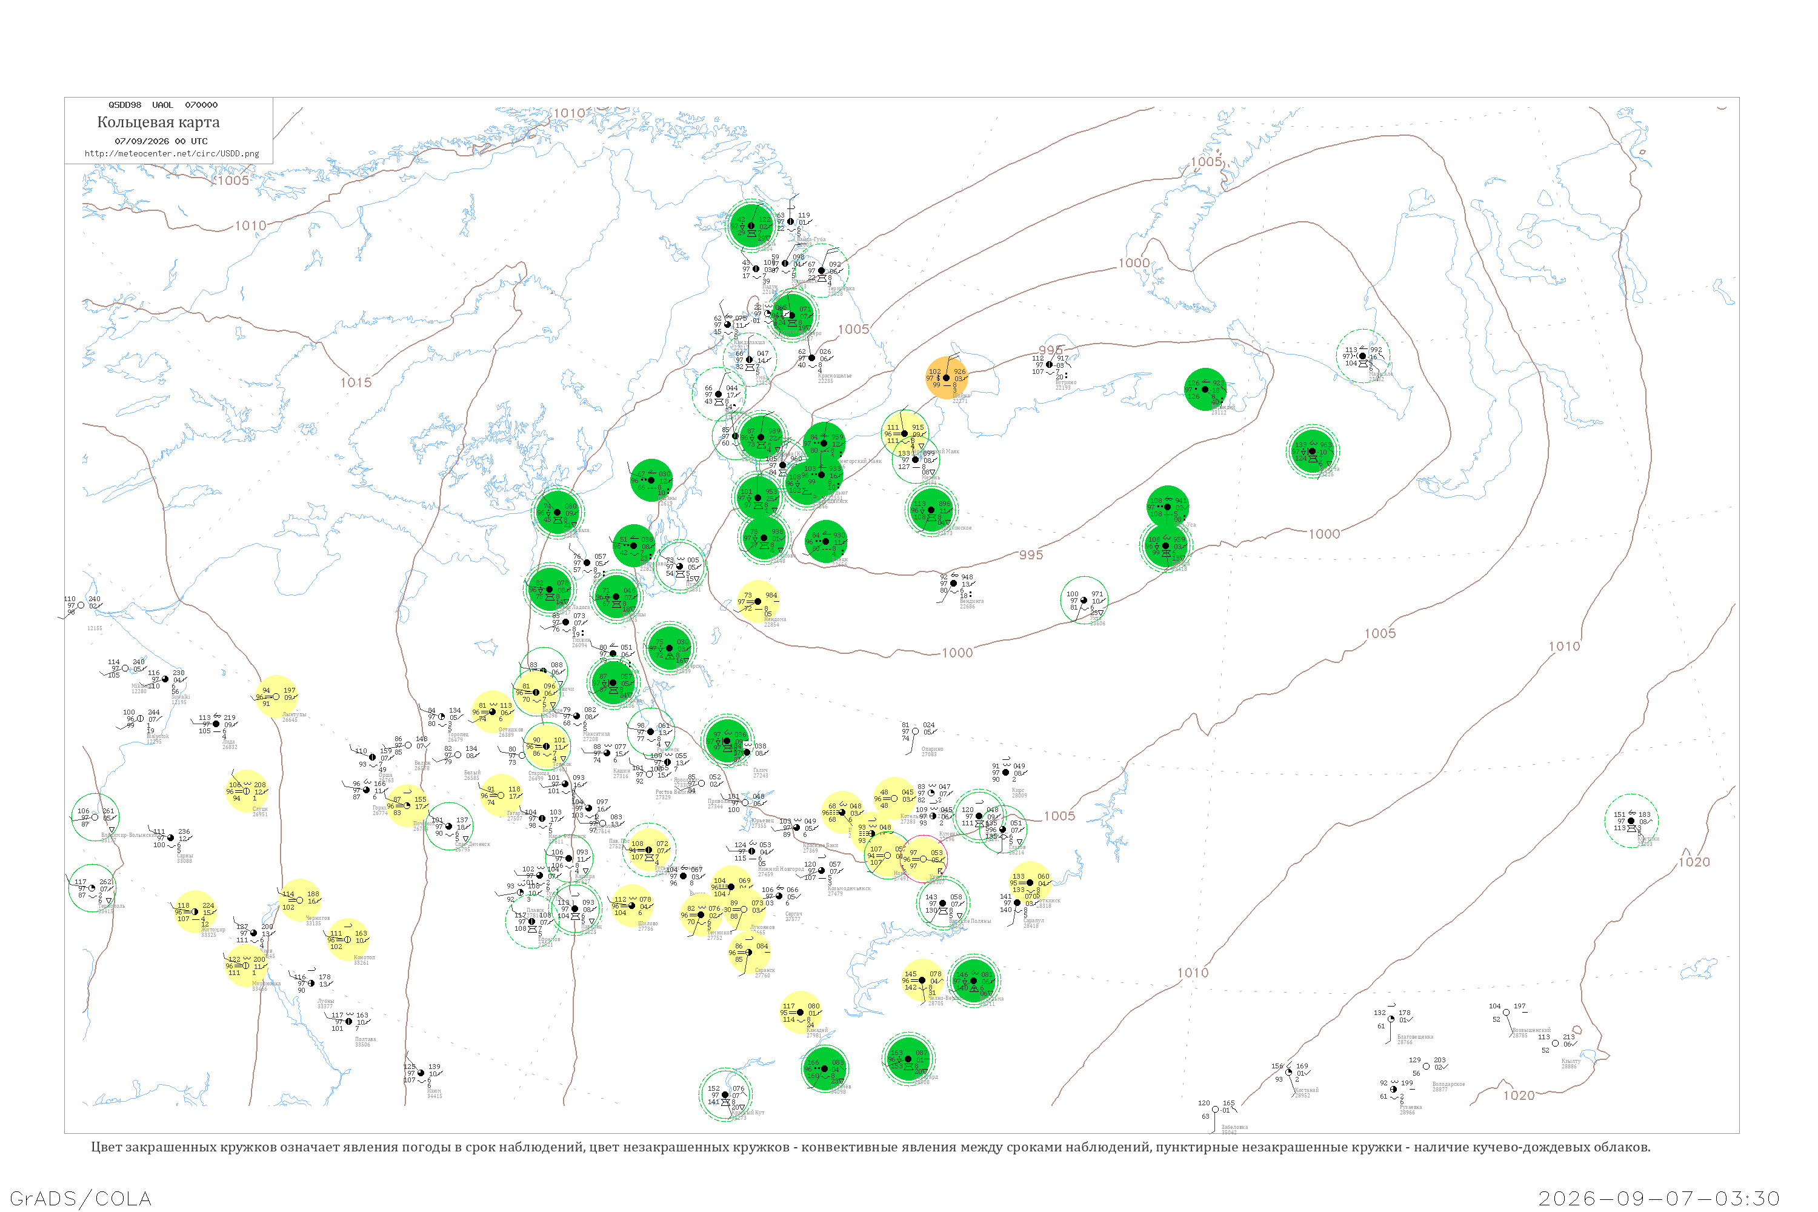Click the 1015 isobar label
This screenshot has width=1818, height=1212.
(x=356, y=382)
